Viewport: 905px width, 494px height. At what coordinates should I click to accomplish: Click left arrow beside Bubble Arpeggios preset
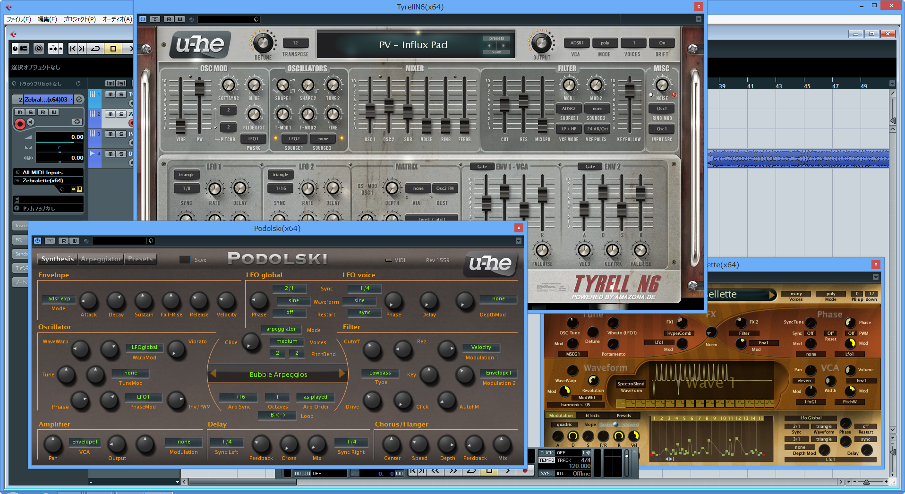[213, 374]
